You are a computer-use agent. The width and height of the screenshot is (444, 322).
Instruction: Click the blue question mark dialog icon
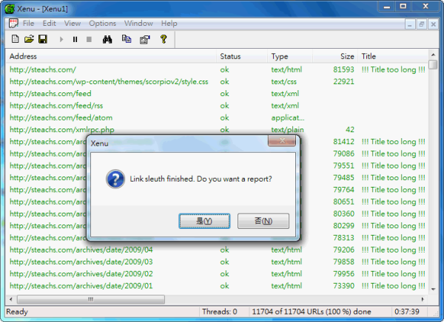[115, 179]
